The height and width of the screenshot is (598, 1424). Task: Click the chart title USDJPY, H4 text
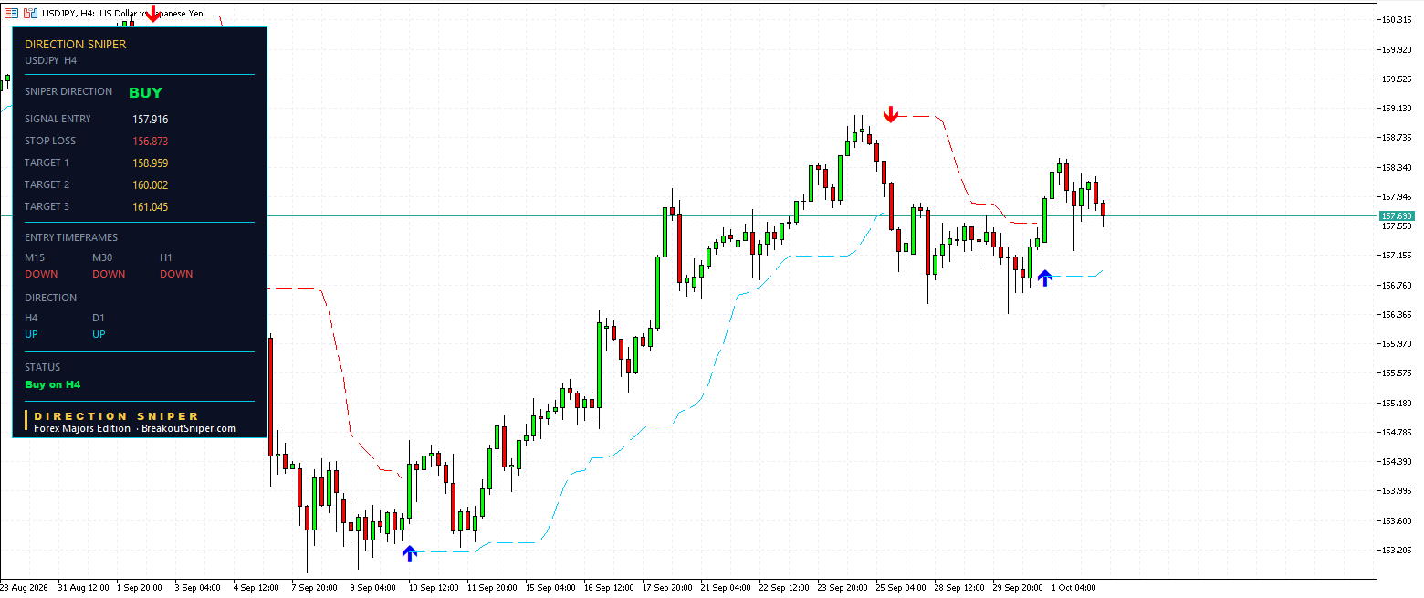click(67, 14)
